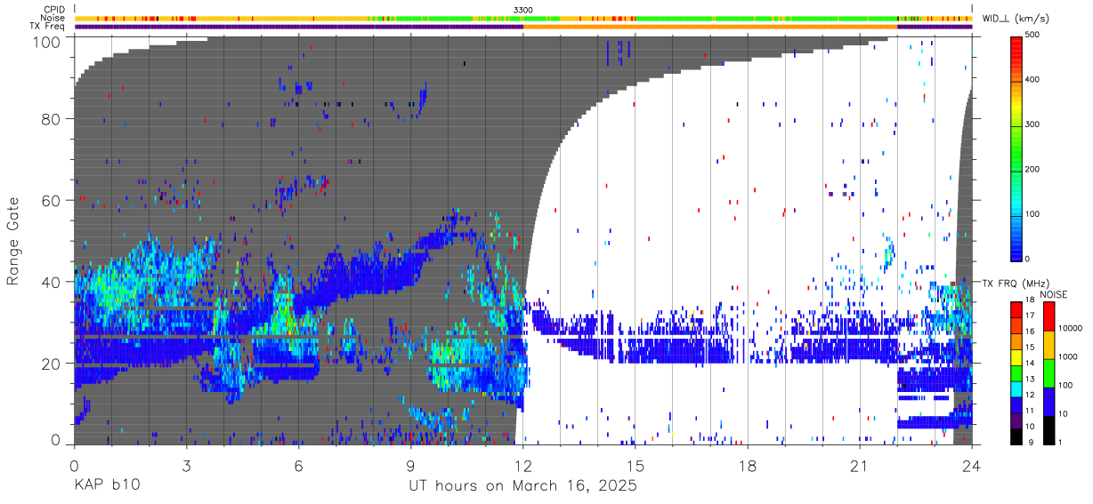Viewport: 1093px width, 504px height.
Task: Click the 1 tick on NOISE legend
Action: (1062, 443)
